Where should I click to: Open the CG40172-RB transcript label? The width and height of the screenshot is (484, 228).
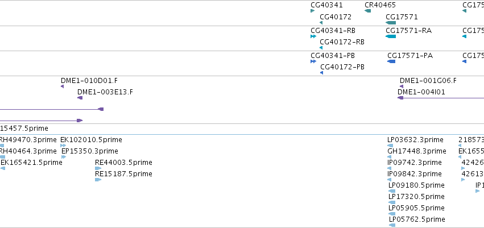342,42
